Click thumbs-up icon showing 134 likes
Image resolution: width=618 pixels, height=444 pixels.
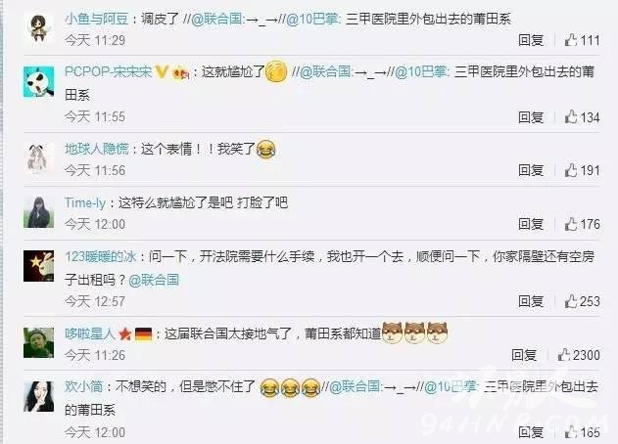pyautogui.click(x=571, y=117)
